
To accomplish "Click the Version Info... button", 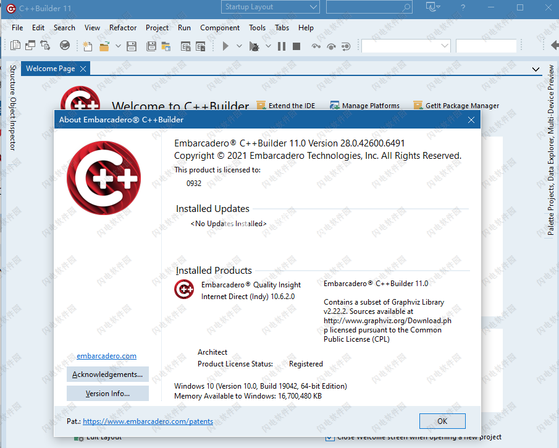I will [x=107, y=394].
